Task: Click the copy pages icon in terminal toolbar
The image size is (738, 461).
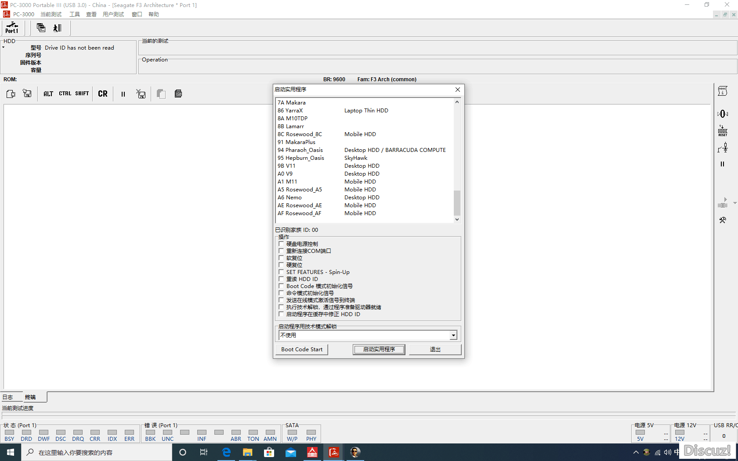Action: (x=161, y=94)
